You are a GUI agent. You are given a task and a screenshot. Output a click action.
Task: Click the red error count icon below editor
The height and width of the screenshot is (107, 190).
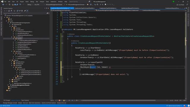click(59, 100)
